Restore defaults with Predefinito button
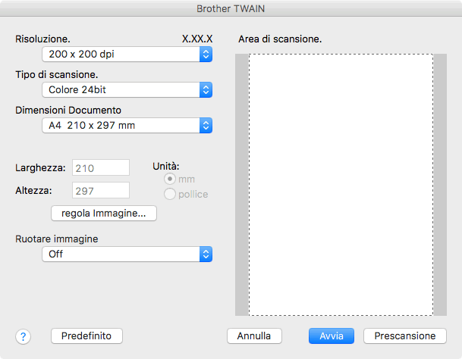 click(86, 336)
